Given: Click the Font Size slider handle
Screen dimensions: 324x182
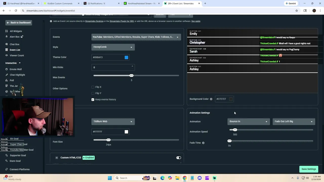Looking at the screenshot, I should click(108, 140).
